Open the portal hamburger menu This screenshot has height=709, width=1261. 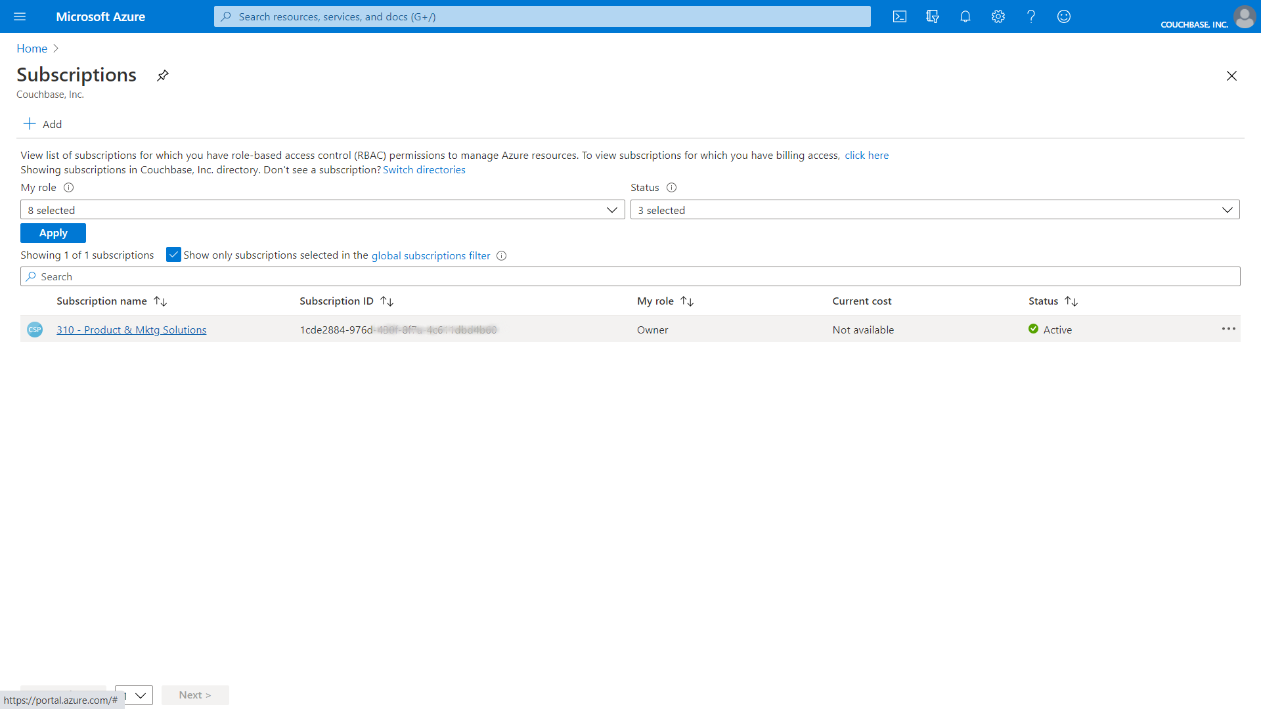coord(20,16)
